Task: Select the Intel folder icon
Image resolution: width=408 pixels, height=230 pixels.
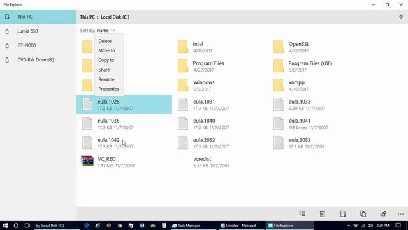Action: [183, 47]
